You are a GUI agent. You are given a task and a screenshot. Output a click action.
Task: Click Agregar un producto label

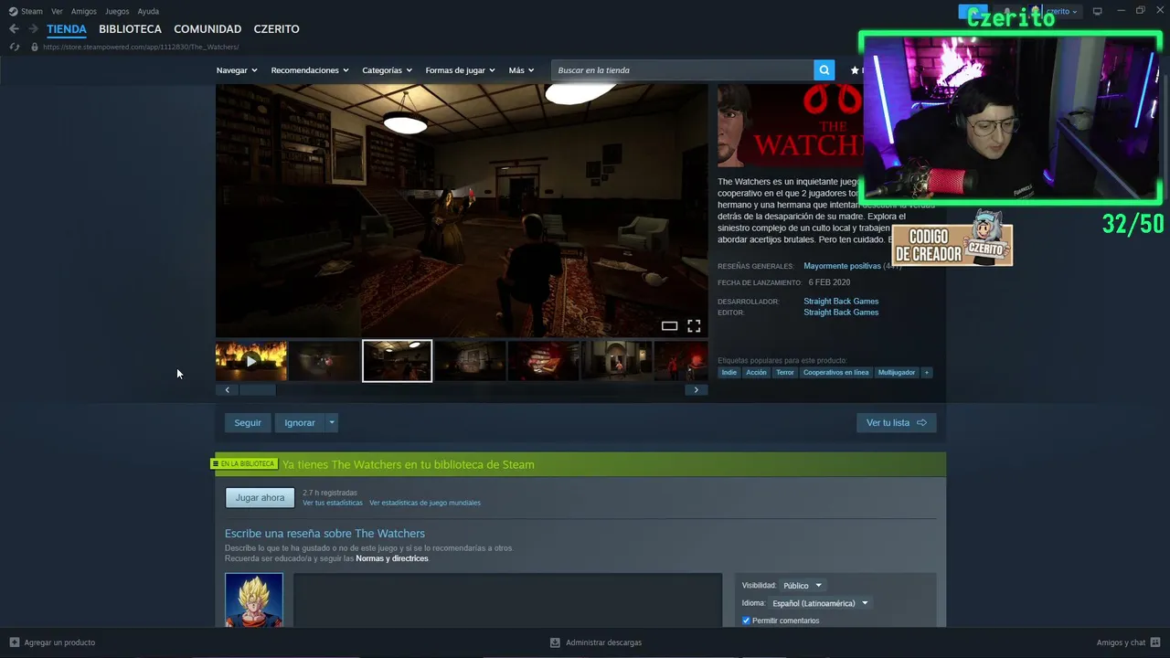[x=59, y=642]
